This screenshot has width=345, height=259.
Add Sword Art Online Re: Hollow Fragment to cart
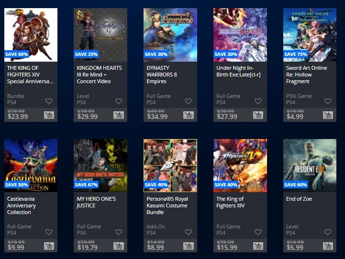click(x=328, y=115)
